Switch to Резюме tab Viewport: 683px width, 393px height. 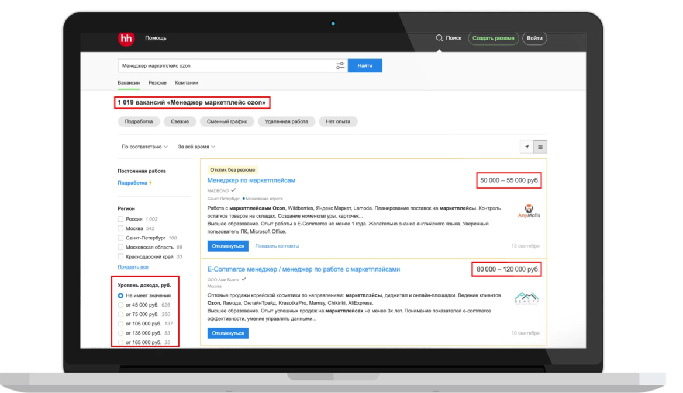click(x=157, y=83)
